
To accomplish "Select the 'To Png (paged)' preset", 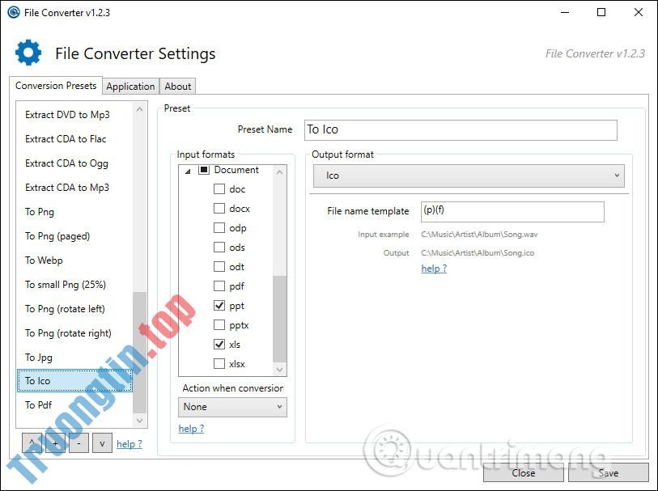I will 57,235.
